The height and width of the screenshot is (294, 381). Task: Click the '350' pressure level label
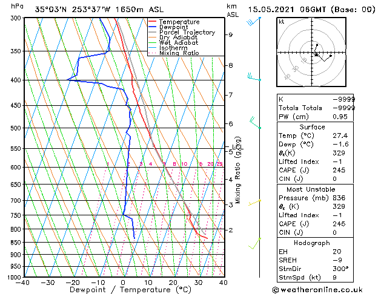pos(16,51)
